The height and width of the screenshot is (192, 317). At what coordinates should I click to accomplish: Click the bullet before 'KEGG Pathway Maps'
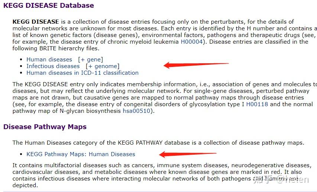click(x=21, y=155)
